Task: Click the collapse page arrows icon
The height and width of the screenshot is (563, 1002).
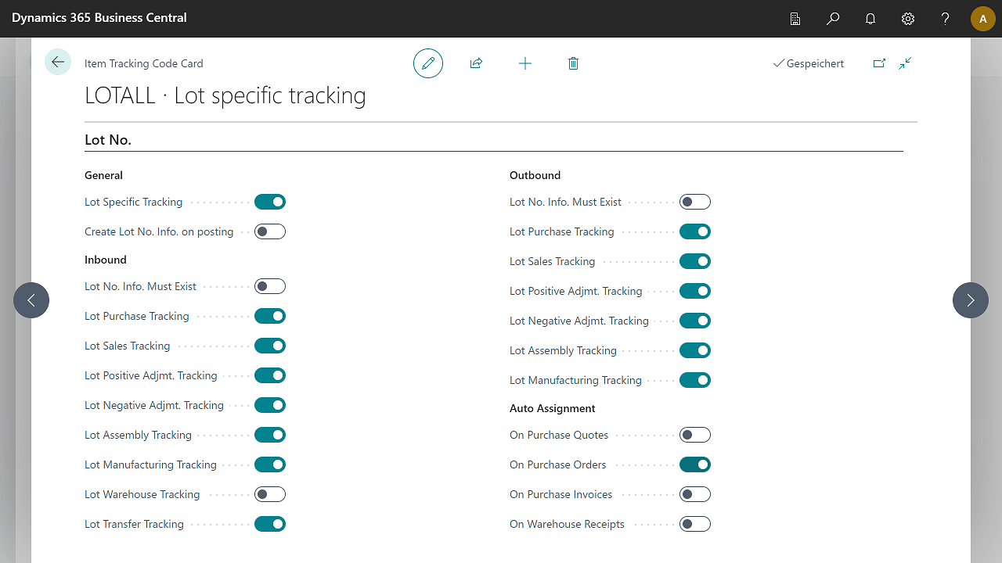Action: 905,63
